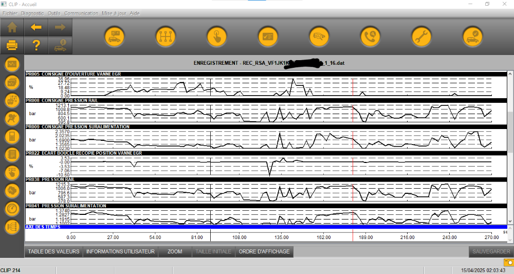Click the car with checkmark icon

pyautogui.click(x=472, y=36)
